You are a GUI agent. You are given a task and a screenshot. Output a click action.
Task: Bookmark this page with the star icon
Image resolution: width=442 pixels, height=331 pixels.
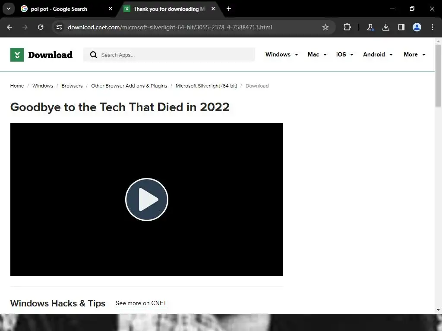(325, 27)
